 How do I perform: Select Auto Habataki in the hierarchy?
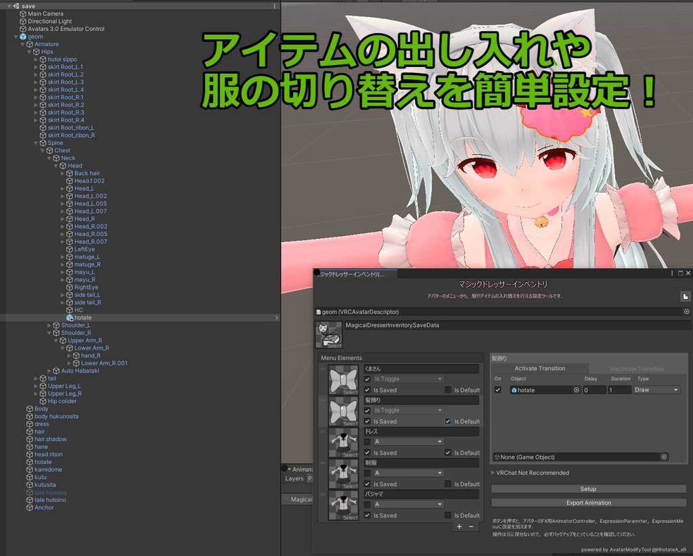point(80,371)
